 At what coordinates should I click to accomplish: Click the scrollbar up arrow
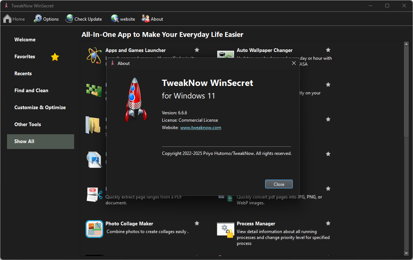(x=406, y=44)
